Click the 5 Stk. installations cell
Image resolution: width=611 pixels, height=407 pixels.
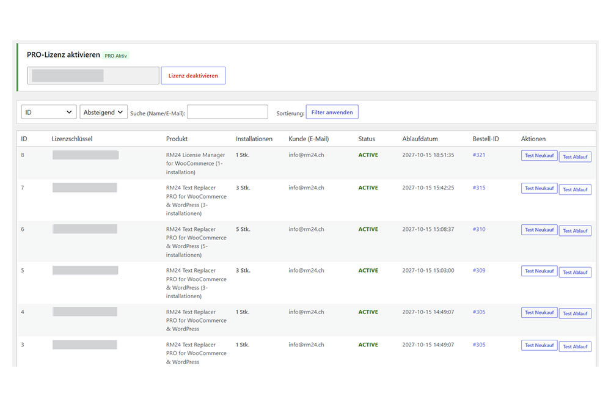[243, 229]
